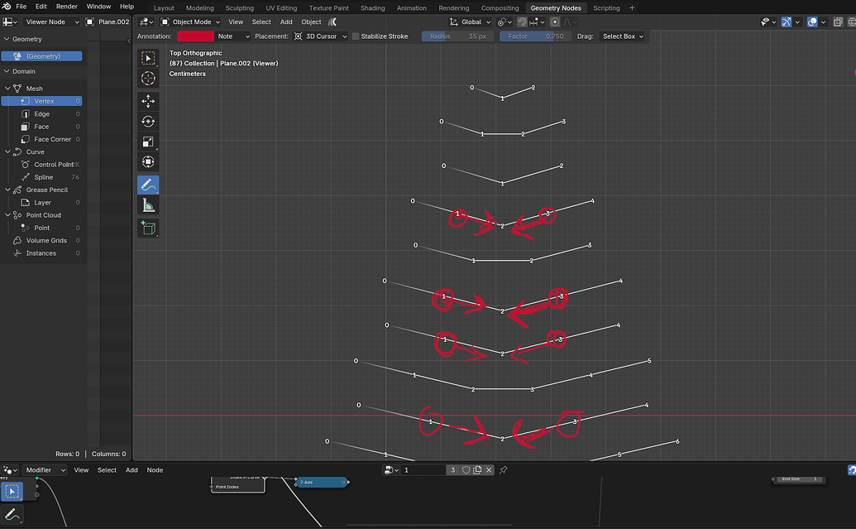Open the pivot point dropdown

click(x=505, y=22)
